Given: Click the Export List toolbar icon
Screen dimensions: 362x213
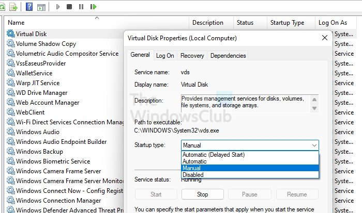Looking at the screenshot, I should tap(14, 7).
